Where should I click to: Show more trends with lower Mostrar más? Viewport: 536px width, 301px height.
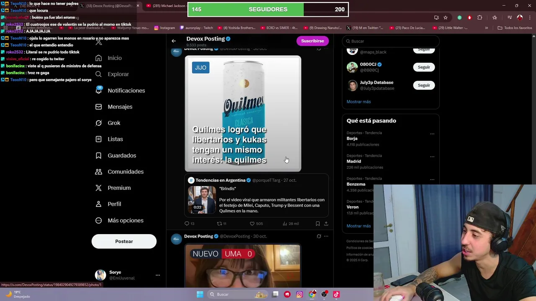[358, 226]
